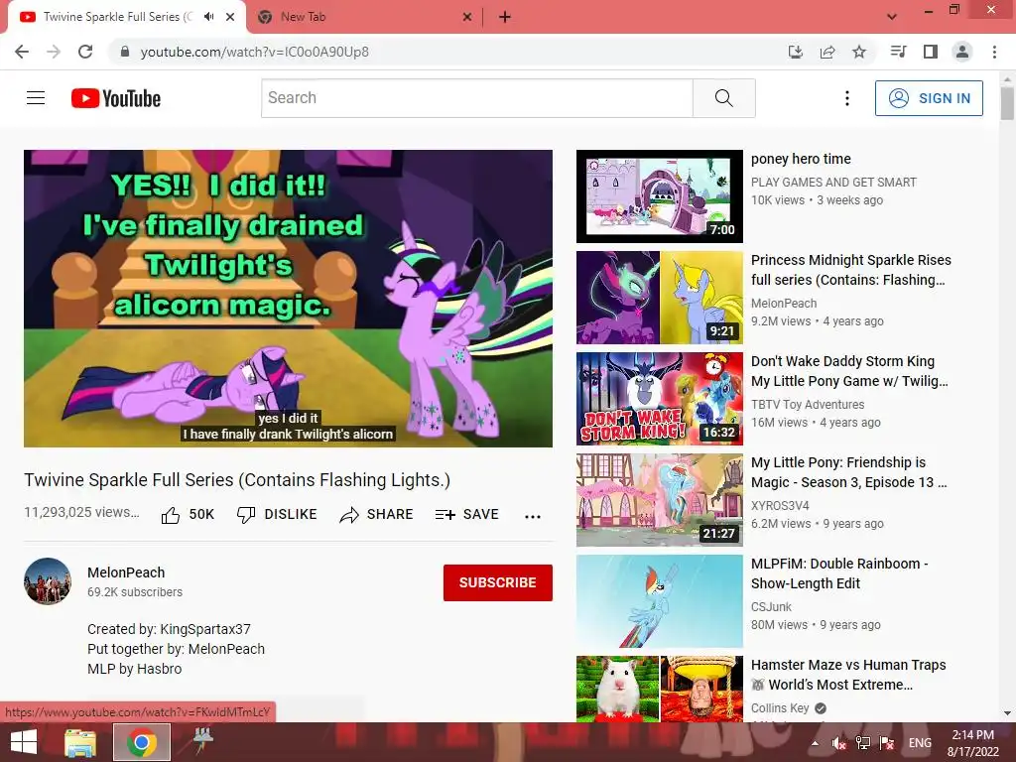Image resolution: width=1016 pixels, height=762 pixels.
Task: Open the clock showing 2:14 PM
Action: [x=973, y=743]
